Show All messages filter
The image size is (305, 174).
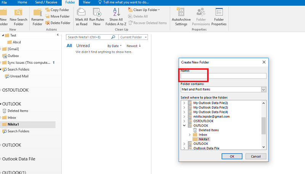pos(69,46)
